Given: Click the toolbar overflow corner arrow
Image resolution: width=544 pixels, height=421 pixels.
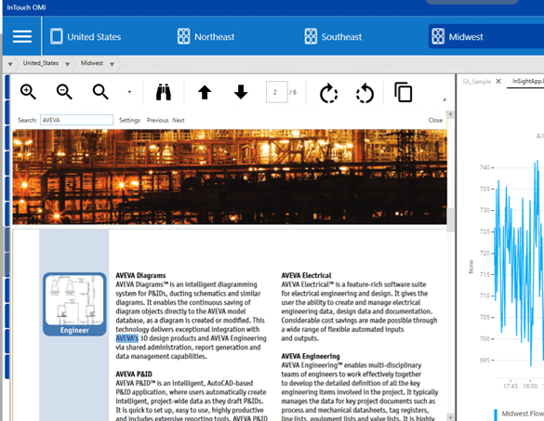Looking at the screenshot, I should coord(444,99).
